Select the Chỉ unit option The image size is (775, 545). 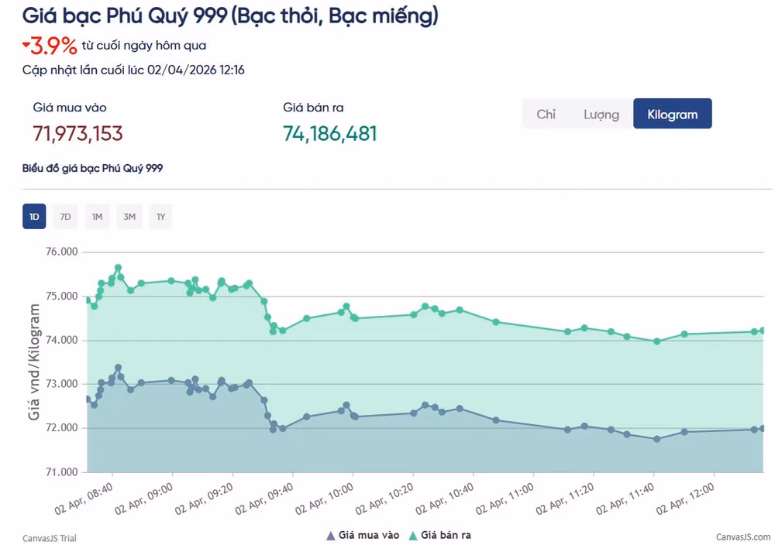[546, 114]
